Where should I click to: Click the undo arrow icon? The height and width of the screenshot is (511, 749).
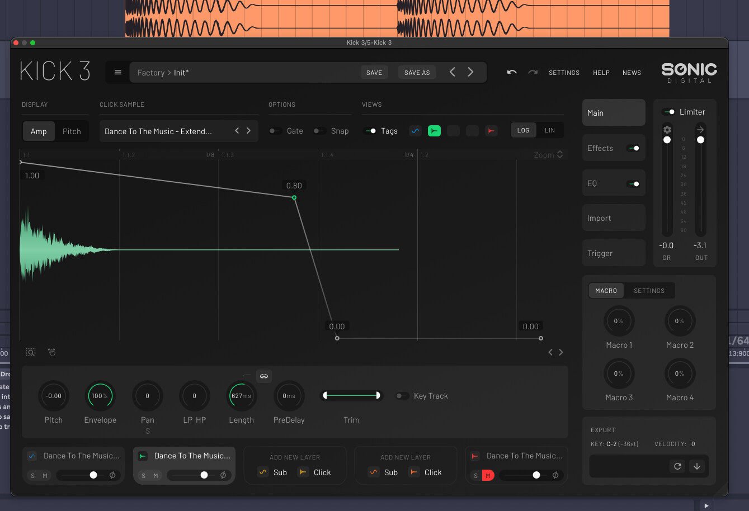pos(511,73)
